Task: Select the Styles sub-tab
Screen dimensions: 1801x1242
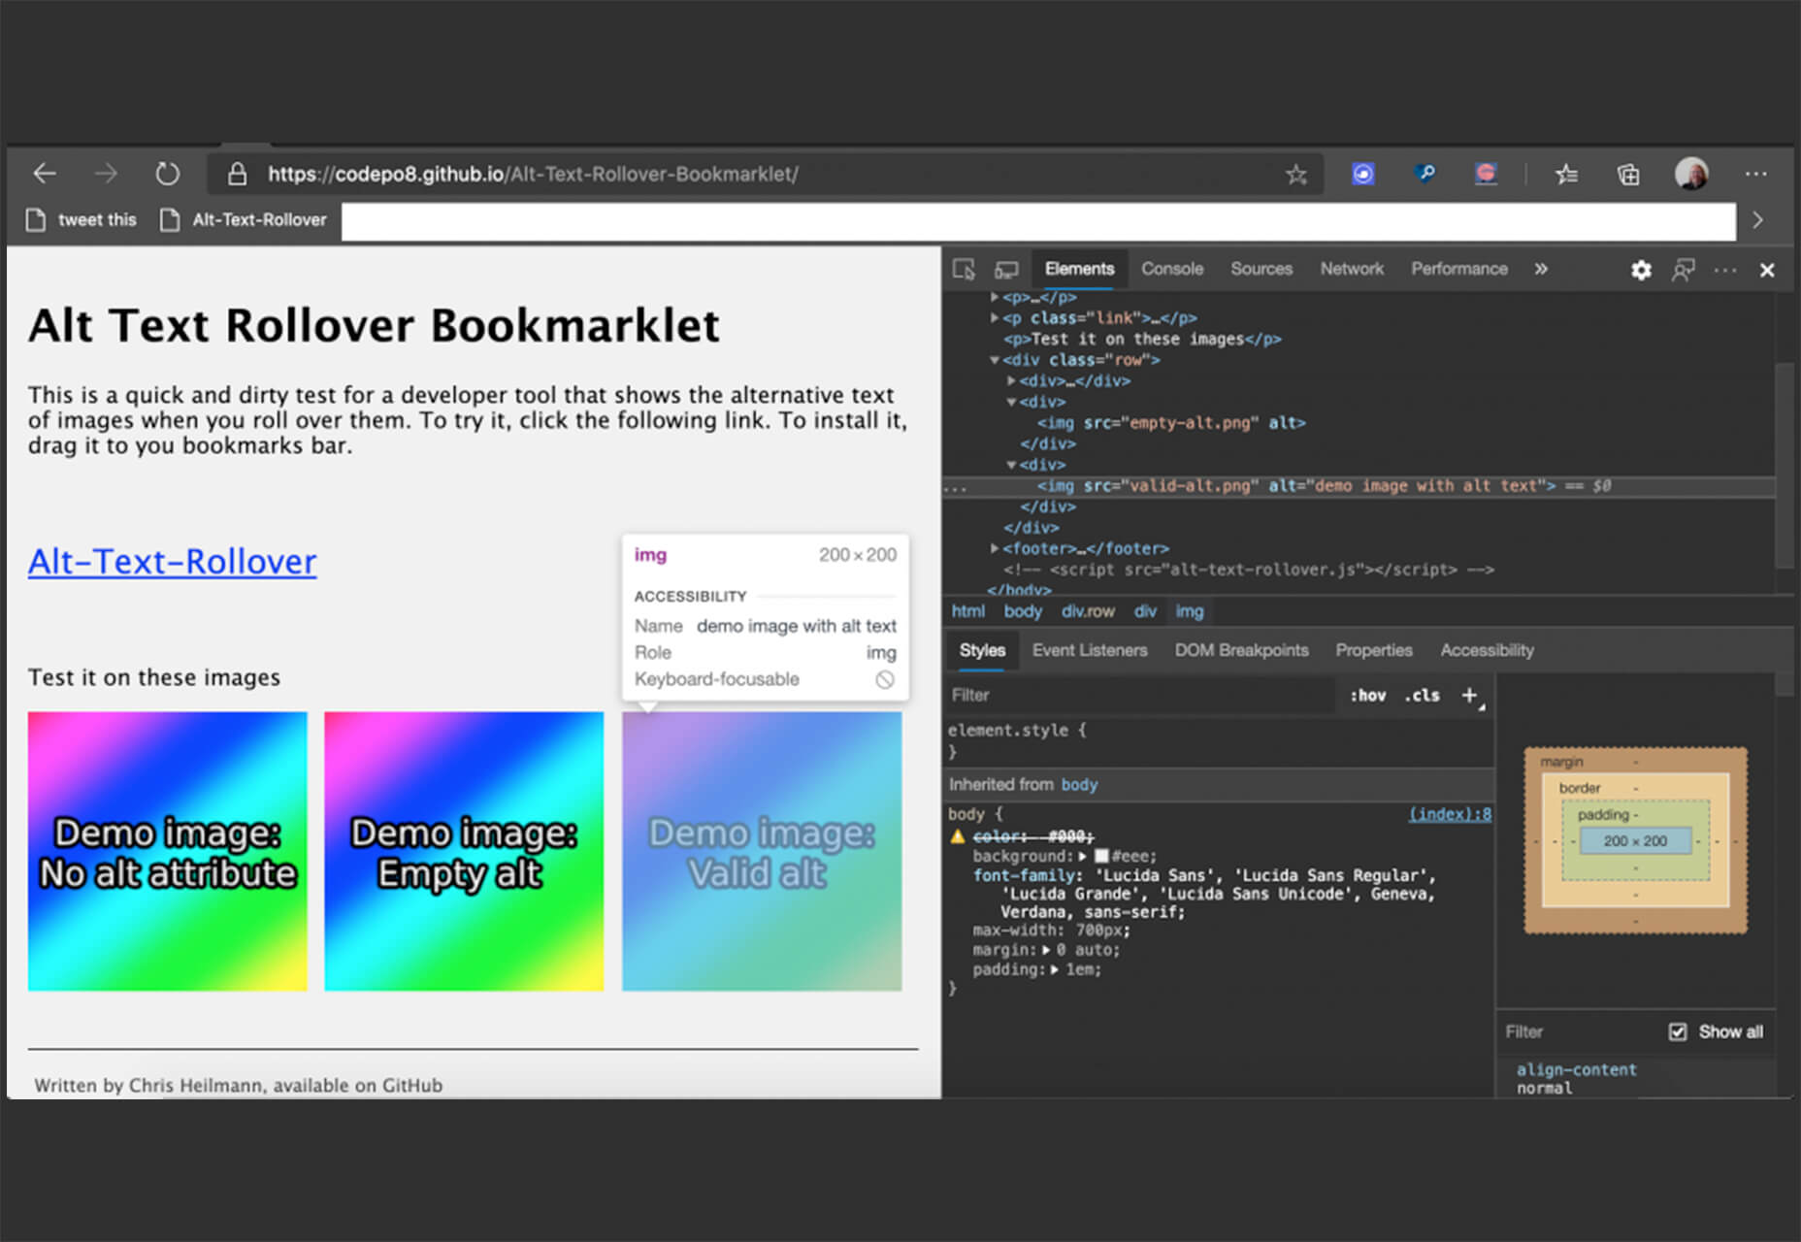Action: click(982, 650)
